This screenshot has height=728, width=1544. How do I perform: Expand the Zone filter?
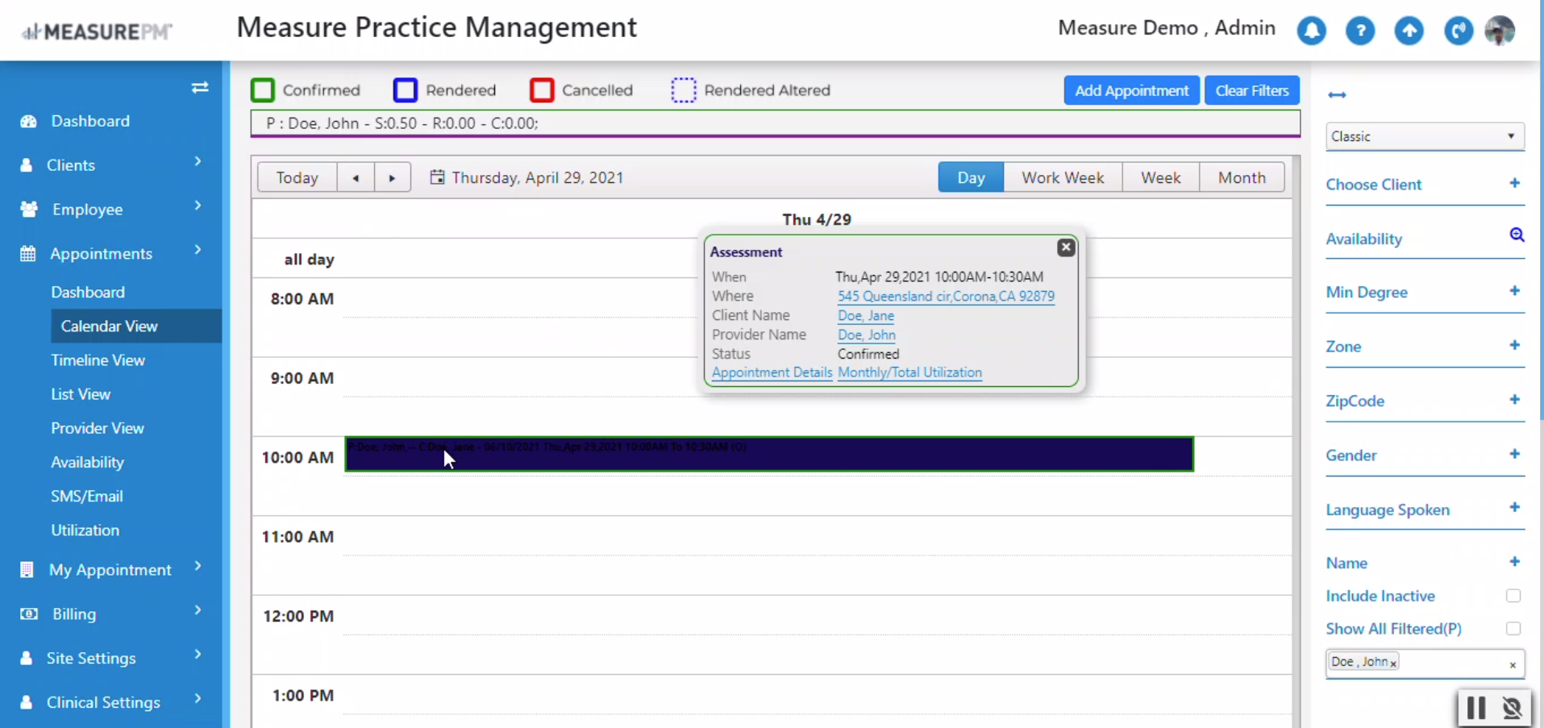pos(1514,345)
